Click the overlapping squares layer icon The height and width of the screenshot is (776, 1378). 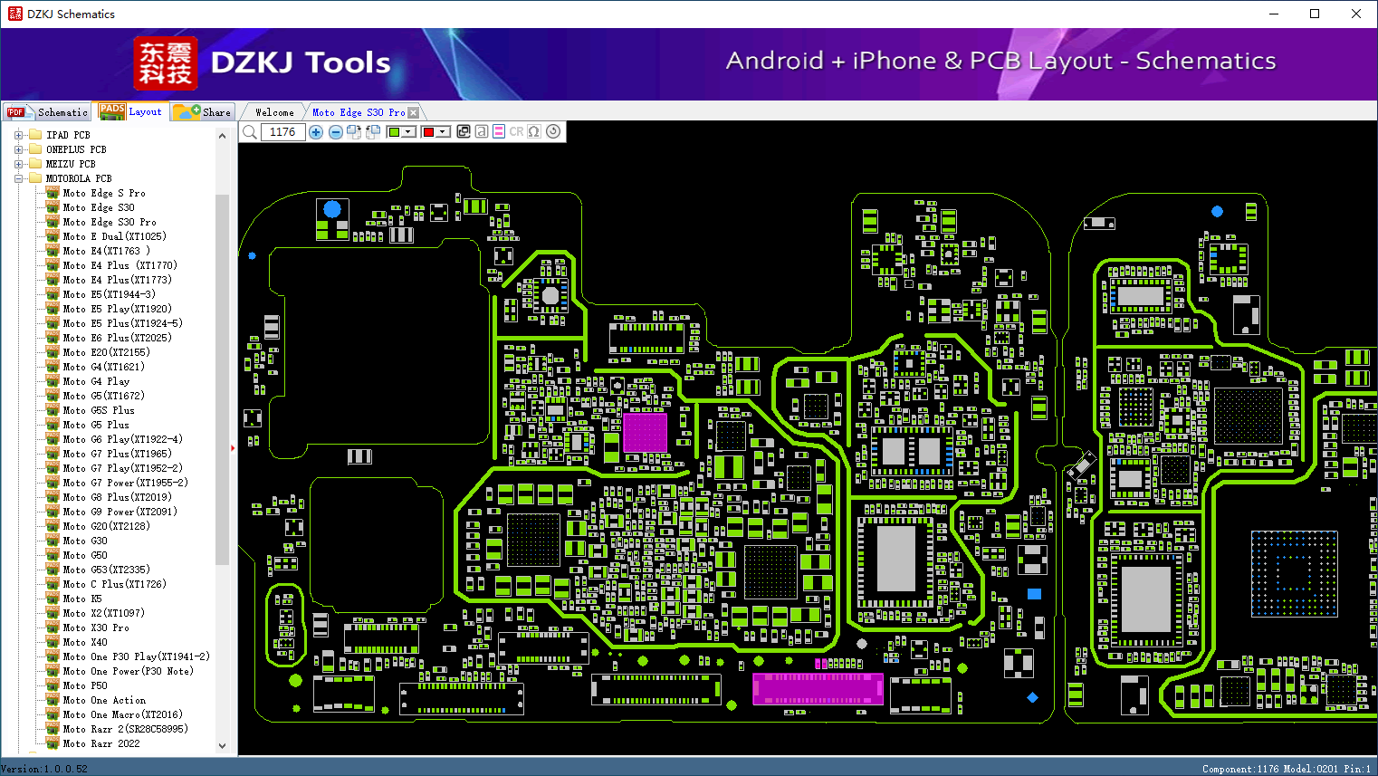pyautogui.click(x=464, y=131)
